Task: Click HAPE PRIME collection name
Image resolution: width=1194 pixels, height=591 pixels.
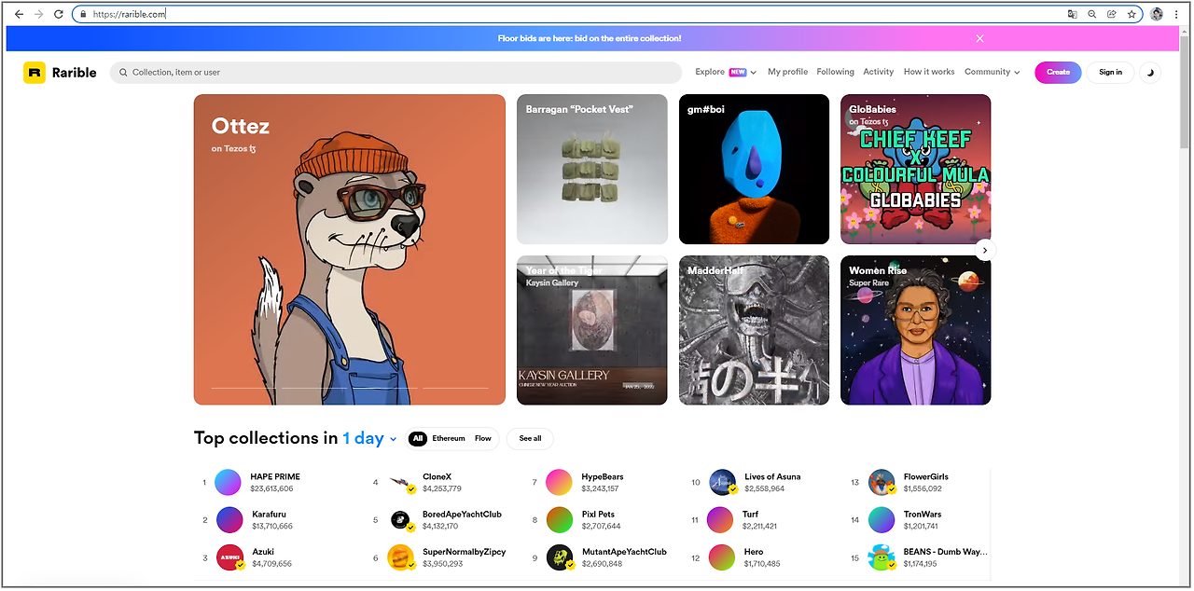Action: pos(275,476)
